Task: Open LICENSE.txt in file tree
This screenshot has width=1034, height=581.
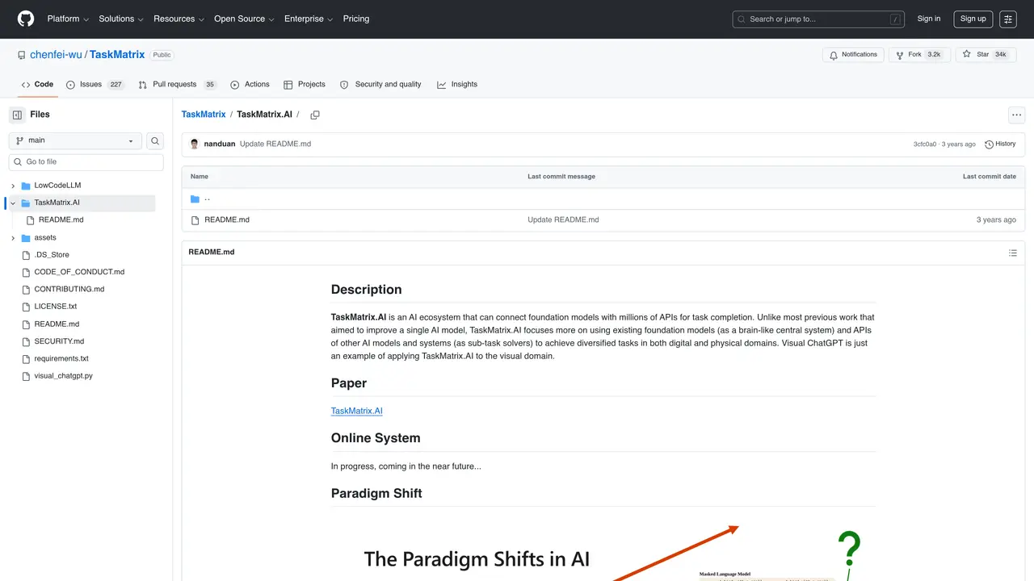Action: pyautogui.click(x=56, y=307)
